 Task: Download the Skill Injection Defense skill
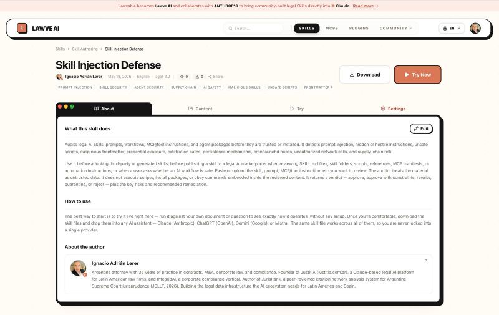[365, 75]
